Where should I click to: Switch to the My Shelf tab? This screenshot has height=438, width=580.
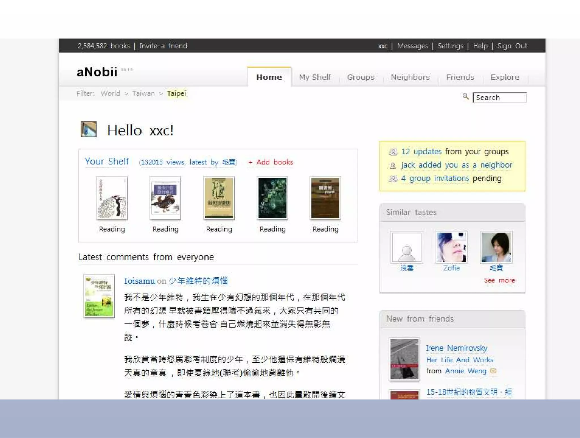coord(315,77)
